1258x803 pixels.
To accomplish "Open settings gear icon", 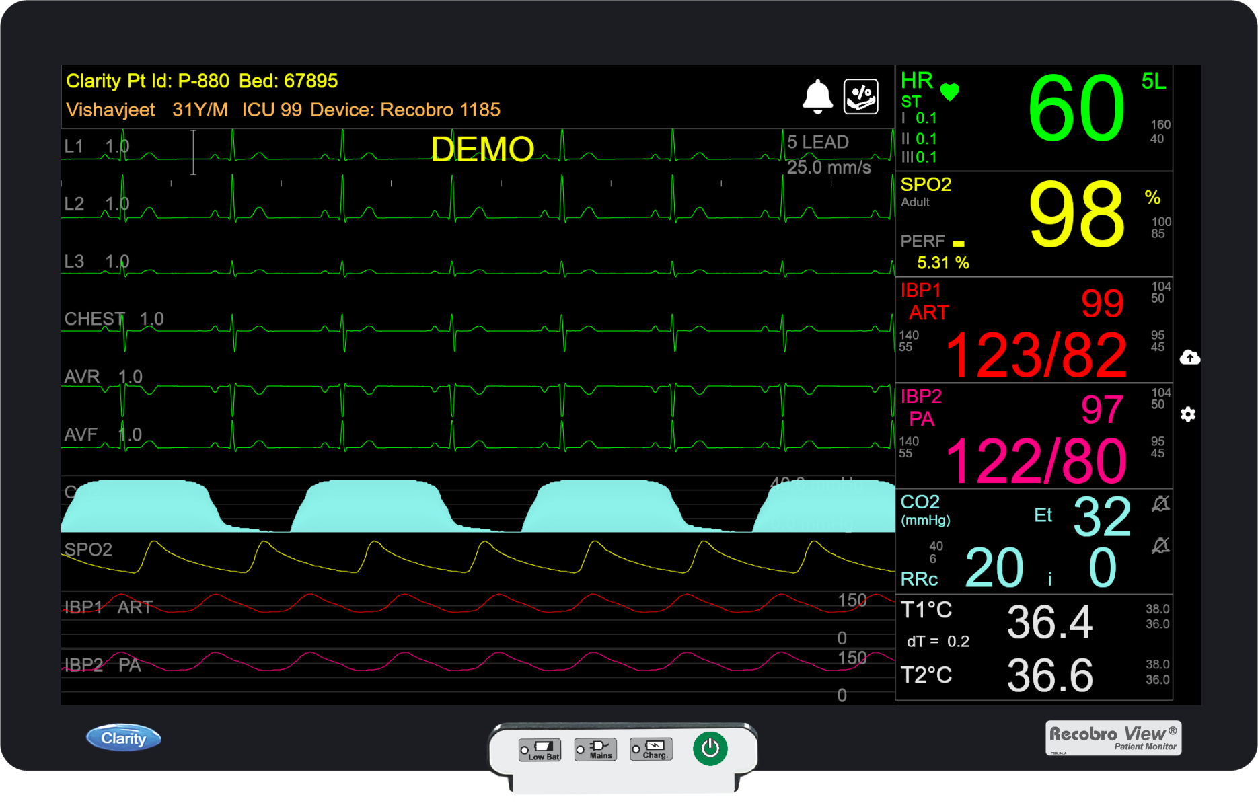I will pos(1188,414).
